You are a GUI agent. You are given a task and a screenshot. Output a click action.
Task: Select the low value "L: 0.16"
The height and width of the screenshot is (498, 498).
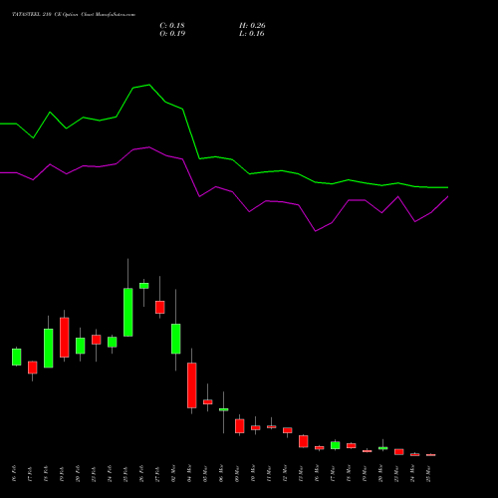252,34
